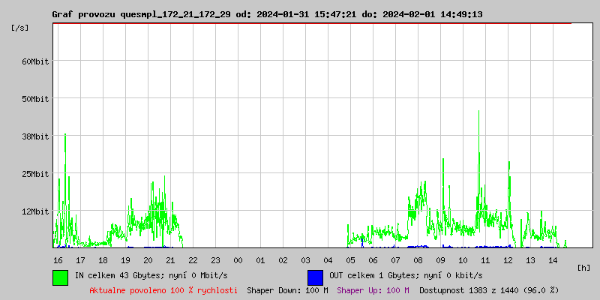Click the 38Mbit Y-axis label

click(35, 136)
